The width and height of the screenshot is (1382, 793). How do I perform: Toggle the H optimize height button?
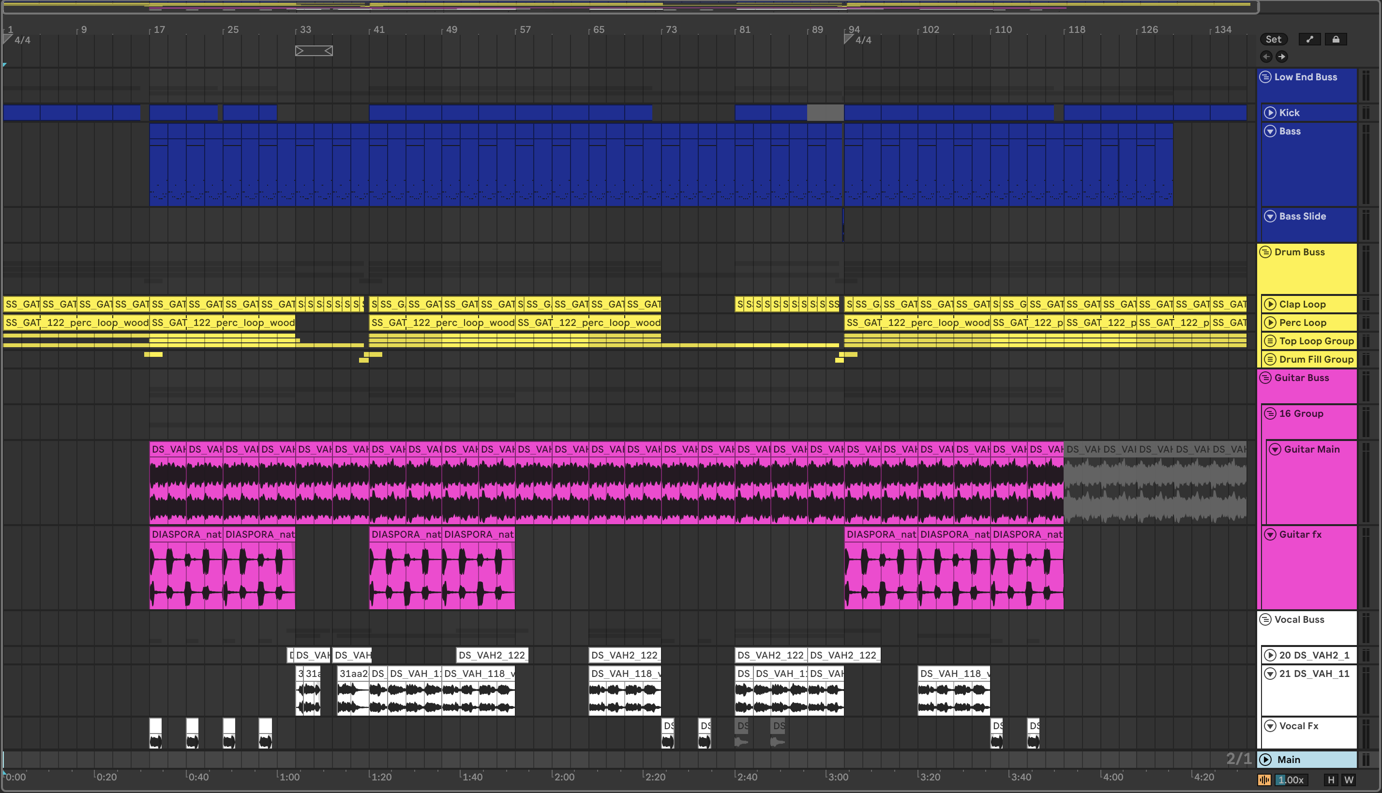click(x=1331, y=780)
